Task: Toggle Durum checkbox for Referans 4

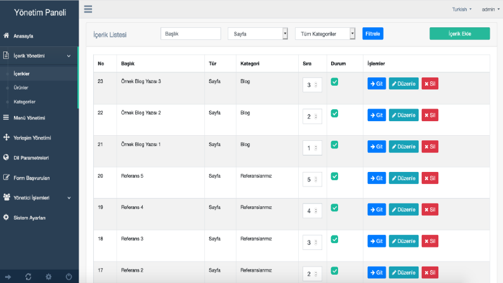Action: tap(334, 208)
